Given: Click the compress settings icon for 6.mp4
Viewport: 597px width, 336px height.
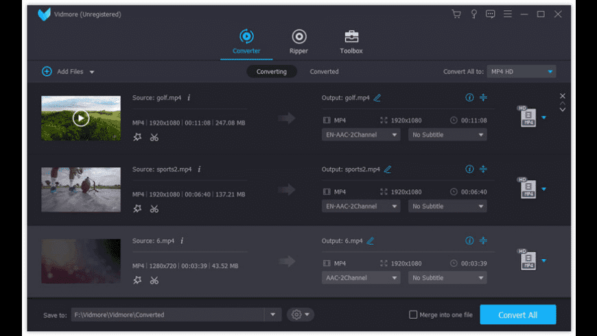Looking at the screenshot, I should pos(483,241).
